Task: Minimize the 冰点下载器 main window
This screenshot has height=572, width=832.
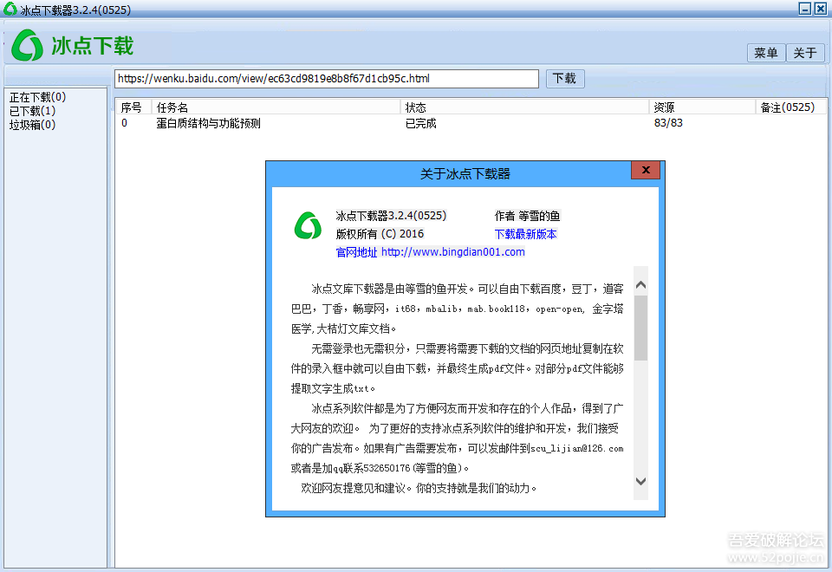Action: (x=805, y=9)
